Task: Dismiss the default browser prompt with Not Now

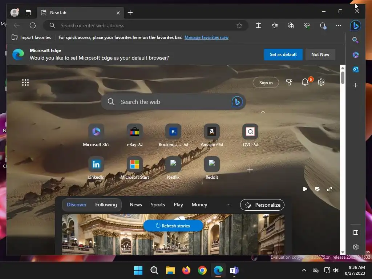Action: pos(320,54)
